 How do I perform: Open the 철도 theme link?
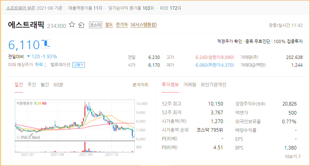[x=109, y=25]
